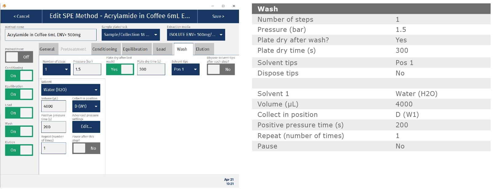This screenshot has height=189, width=494.
Task: Expand the Extraction media dropdown
Action: (196, 35)
